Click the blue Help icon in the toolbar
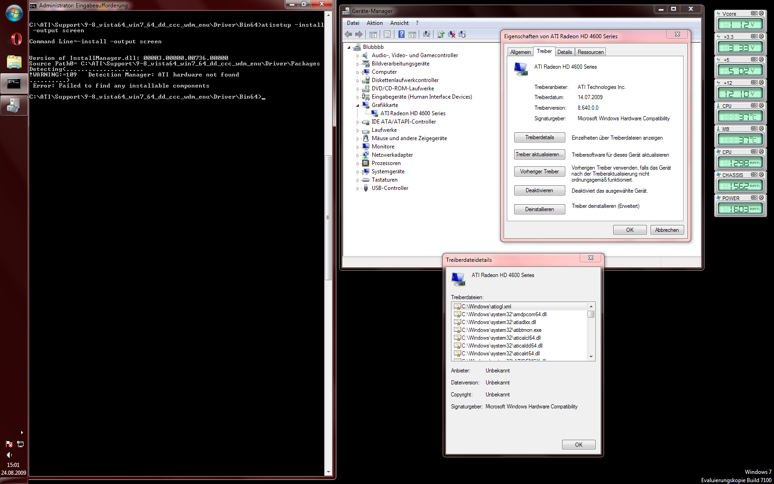The height and width of the screenshot is (484, 774). [401, 34]
